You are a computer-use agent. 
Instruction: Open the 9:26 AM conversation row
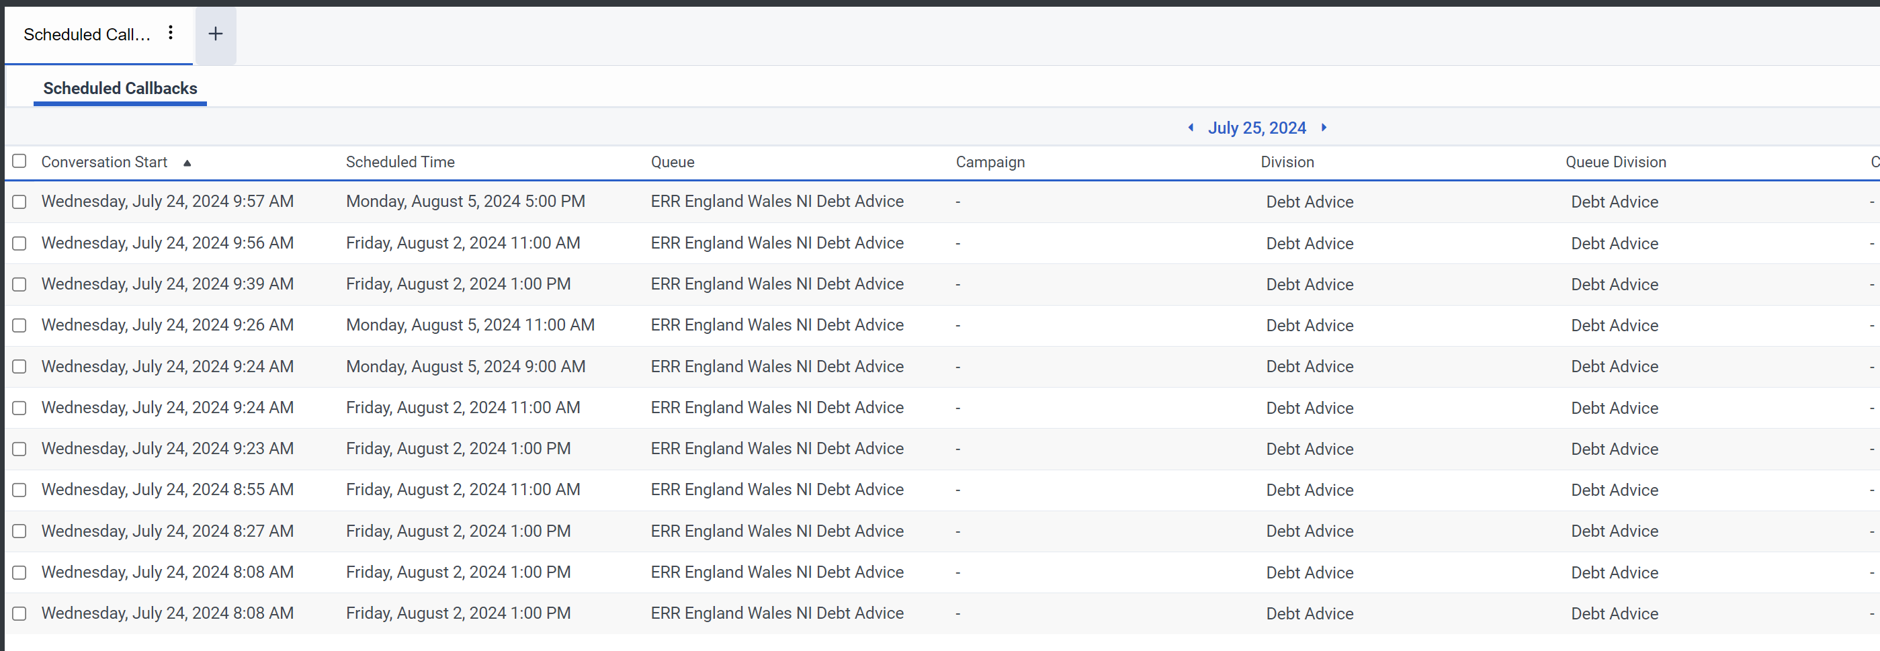point(167,325)
